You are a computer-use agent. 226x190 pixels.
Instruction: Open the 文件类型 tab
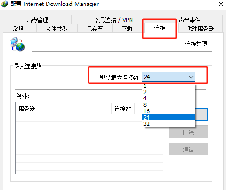pos(57,29)
